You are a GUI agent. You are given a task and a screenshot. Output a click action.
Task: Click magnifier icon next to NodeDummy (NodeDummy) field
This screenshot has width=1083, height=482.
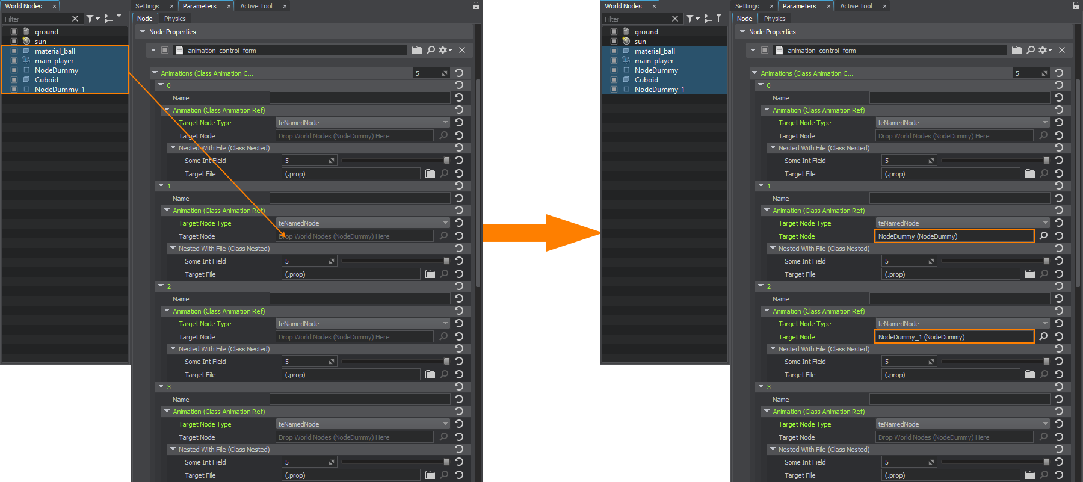click(1043, 236)
